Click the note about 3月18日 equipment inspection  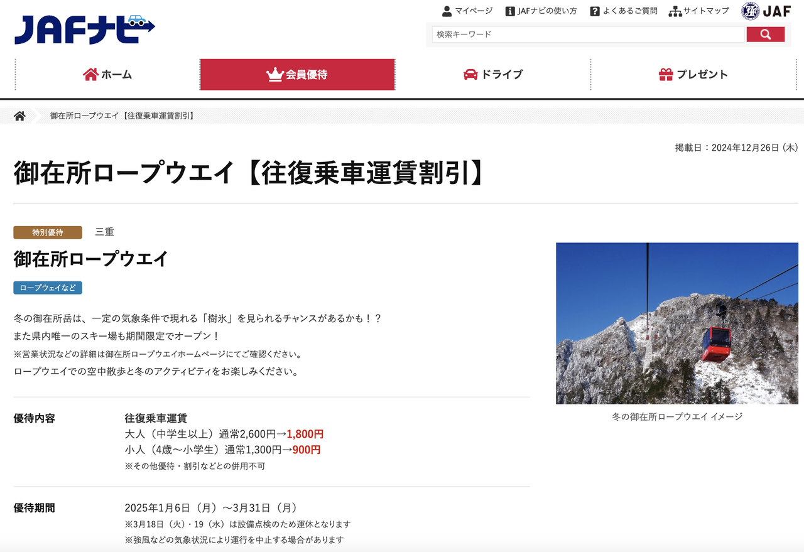pos(237,524)
